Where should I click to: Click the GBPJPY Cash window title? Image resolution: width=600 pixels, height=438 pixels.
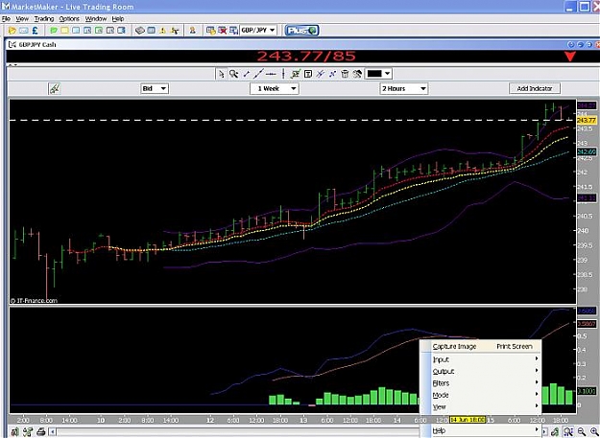(x=37, y=45)
